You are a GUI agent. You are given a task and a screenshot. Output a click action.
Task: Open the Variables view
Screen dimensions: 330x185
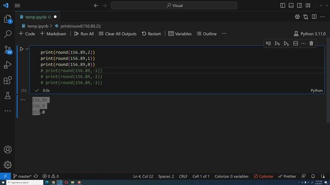[x=180, y=34]
